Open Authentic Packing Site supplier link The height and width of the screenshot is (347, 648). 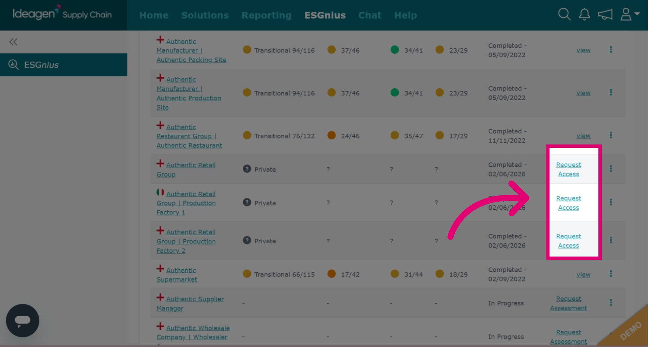pos(191,51)
